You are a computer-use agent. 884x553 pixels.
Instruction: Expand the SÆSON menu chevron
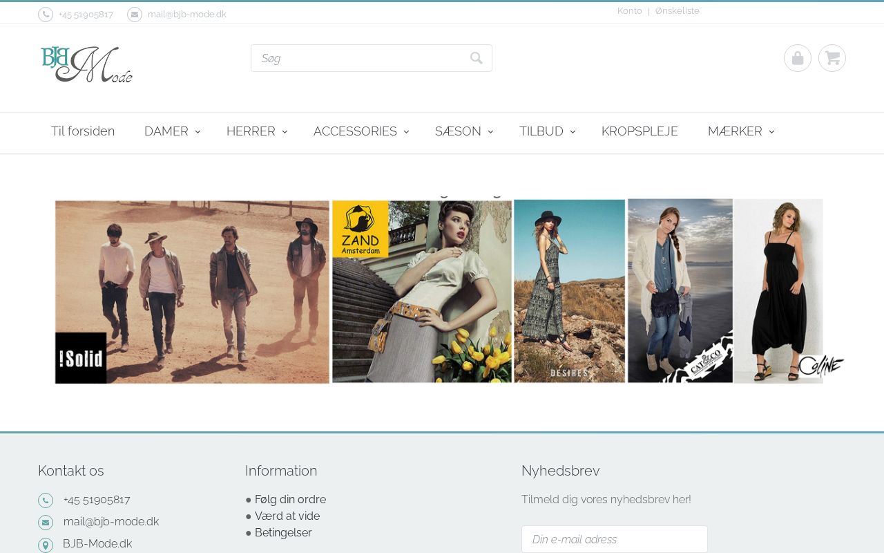point(490,131)
